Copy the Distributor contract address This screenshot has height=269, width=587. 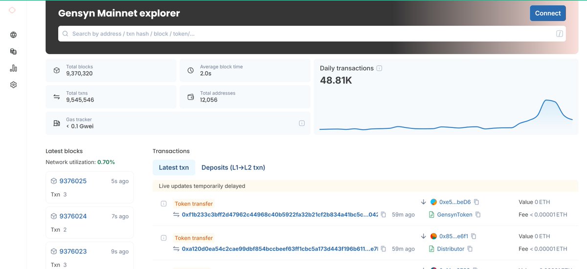click(470, 249)
